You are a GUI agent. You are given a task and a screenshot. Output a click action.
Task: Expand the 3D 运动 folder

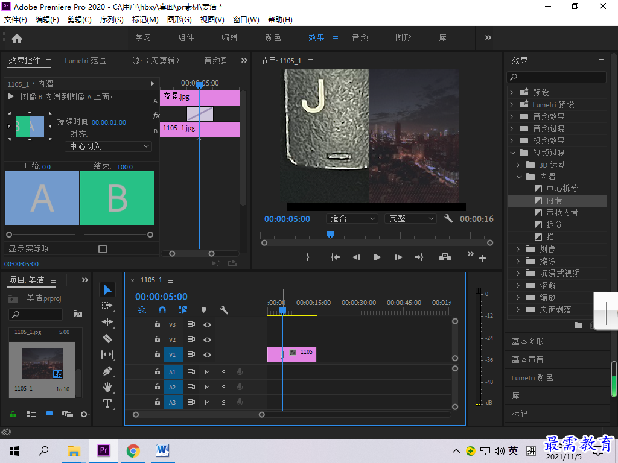tap(518, 165)
